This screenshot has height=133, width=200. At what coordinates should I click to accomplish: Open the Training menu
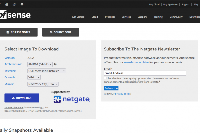[x=158, y=17]
